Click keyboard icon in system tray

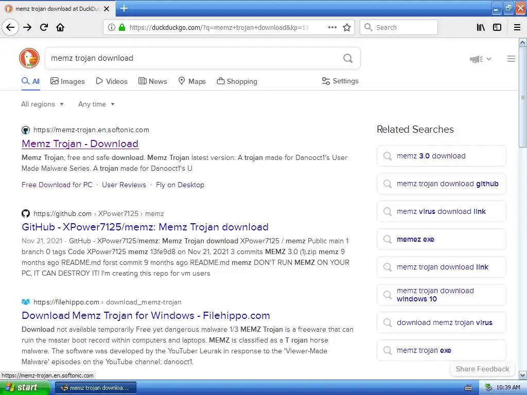pyautogui.click(x=468, y=388)
